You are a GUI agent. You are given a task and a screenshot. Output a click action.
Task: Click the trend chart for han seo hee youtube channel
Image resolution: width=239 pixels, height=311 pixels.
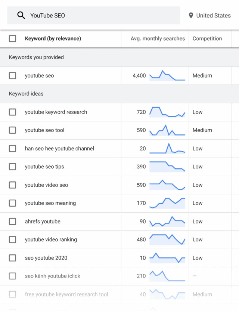click(167, 148)
